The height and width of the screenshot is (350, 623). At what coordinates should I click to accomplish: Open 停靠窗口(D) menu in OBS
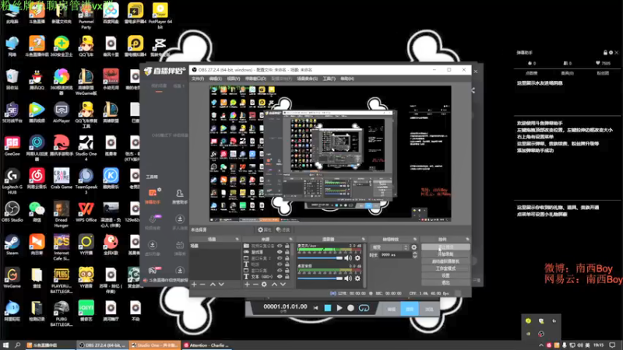tap(255, 79)
